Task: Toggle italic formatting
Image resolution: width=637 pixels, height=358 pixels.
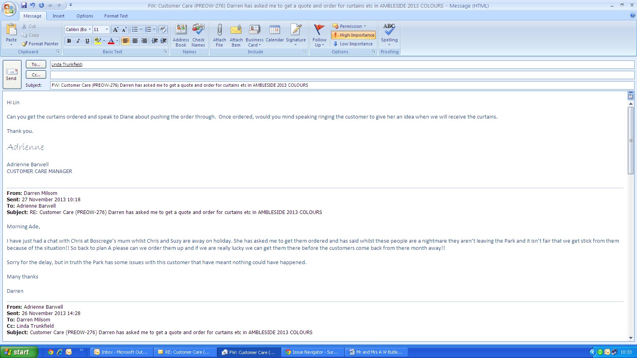Action: click(78, 41)
